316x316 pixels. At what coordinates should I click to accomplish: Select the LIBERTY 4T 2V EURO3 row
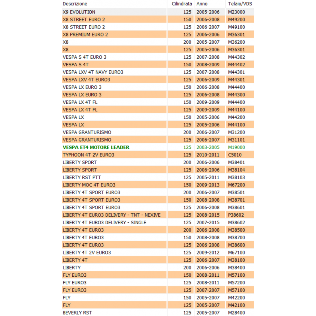coord(87,253)
